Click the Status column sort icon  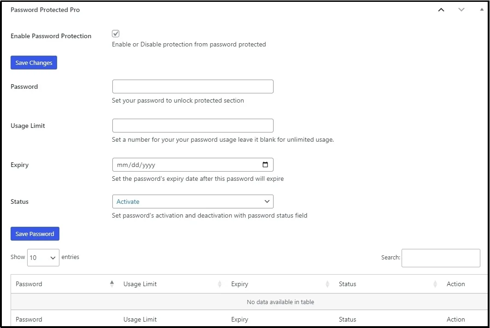click(x=435, y=284)
